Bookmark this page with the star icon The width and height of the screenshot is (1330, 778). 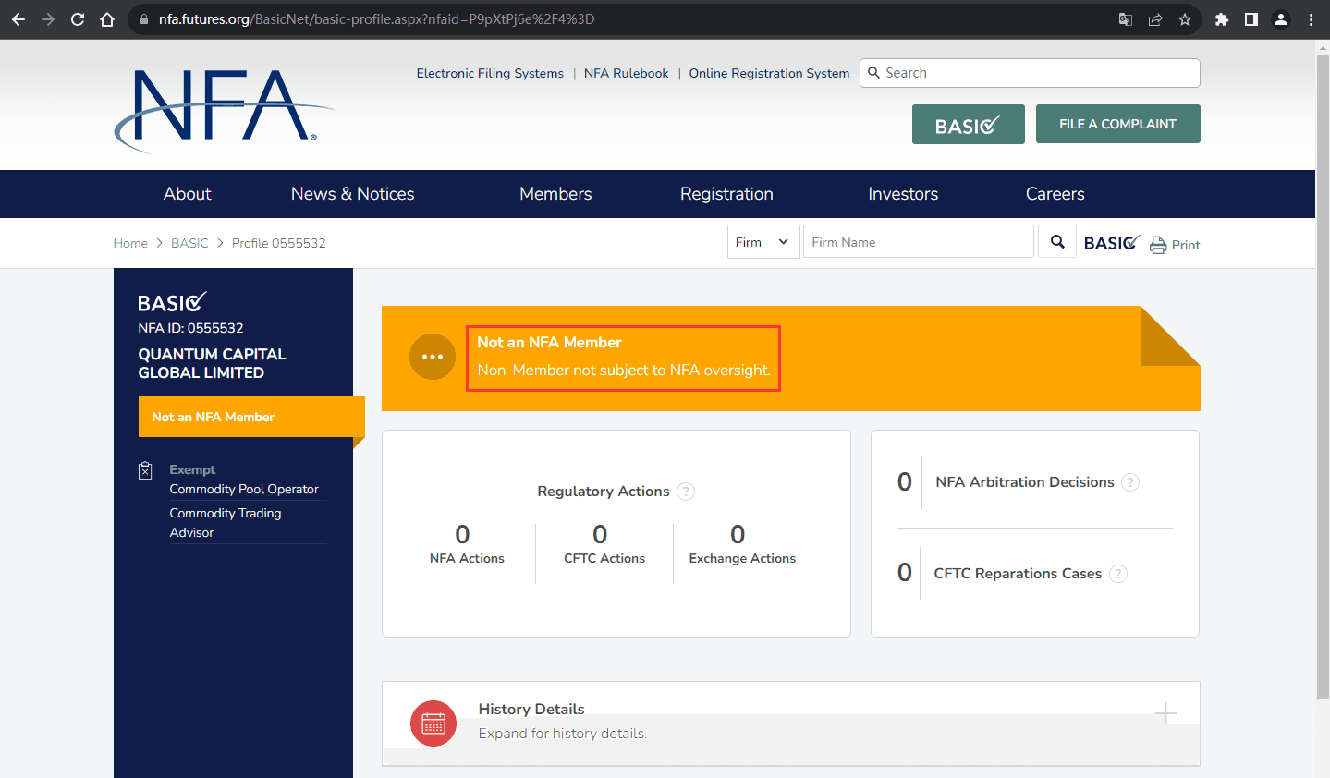[x=1185, y=19]
